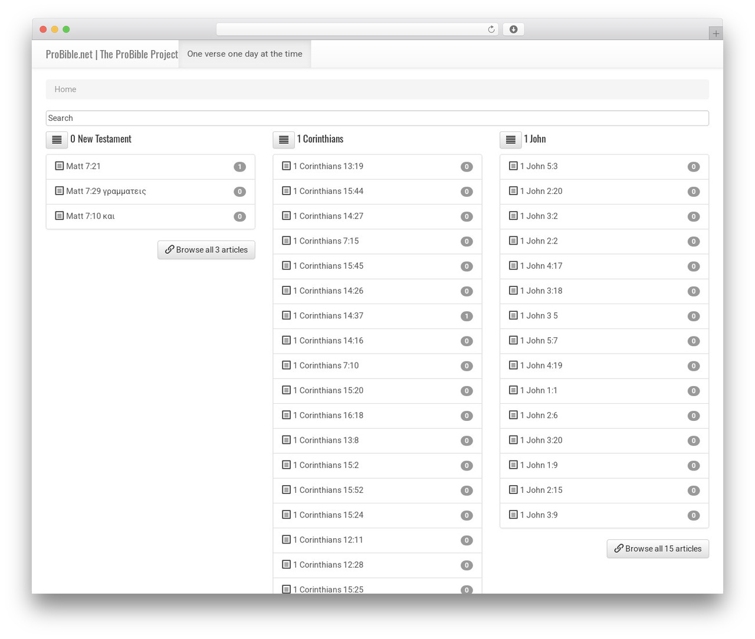Click the count badge on Matt 7:21 row
The height and width of the screenshot is (639, 755).
[x=239, y=167]
